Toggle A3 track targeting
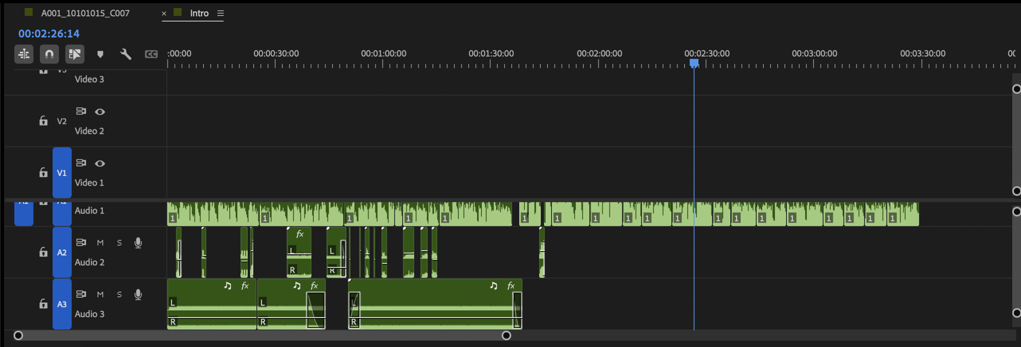The image size is (1021, 347). (62, 304)
